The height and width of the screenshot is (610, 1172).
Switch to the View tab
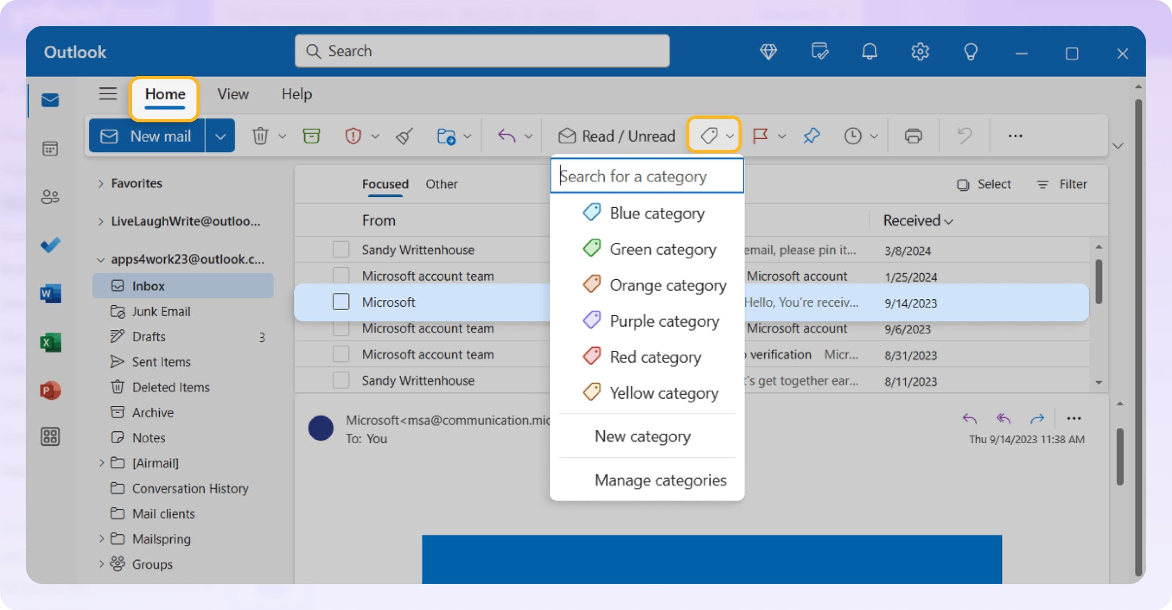pos(233,94)
